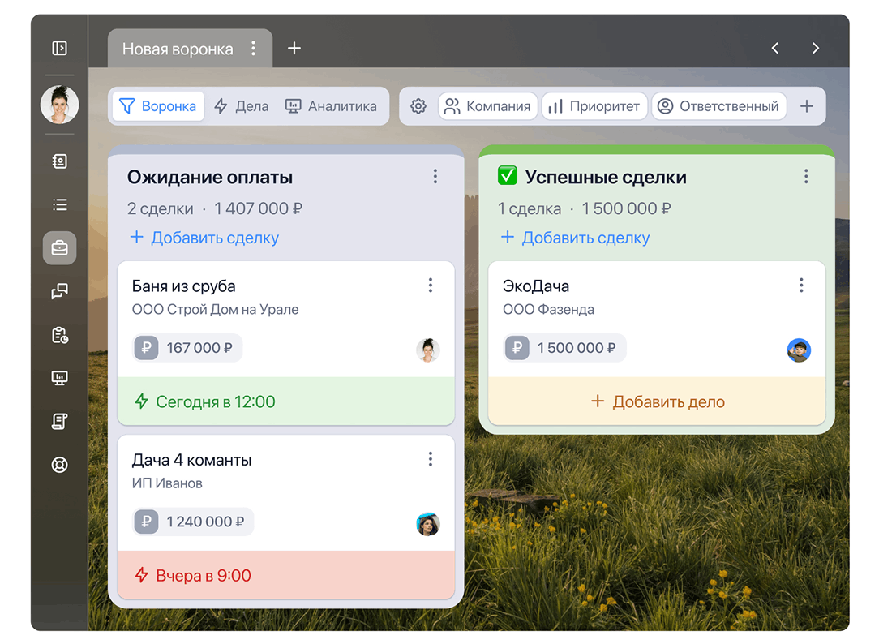Collapse the left sidebar panel

(x=59, y=48)
